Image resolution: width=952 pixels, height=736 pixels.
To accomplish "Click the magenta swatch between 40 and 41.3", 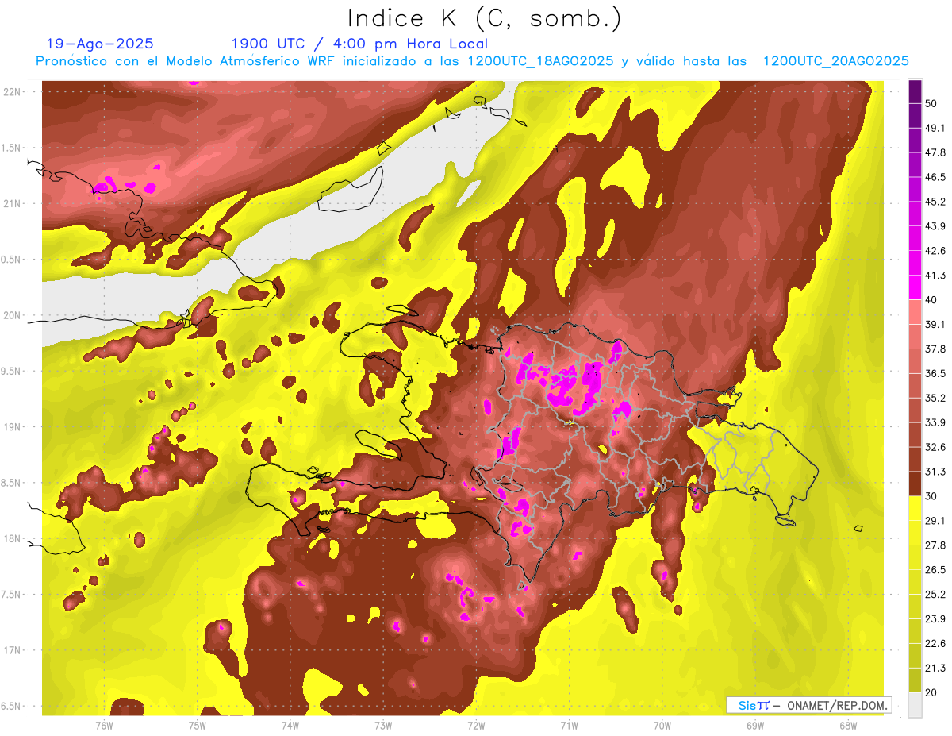I will tap(916, 287).
